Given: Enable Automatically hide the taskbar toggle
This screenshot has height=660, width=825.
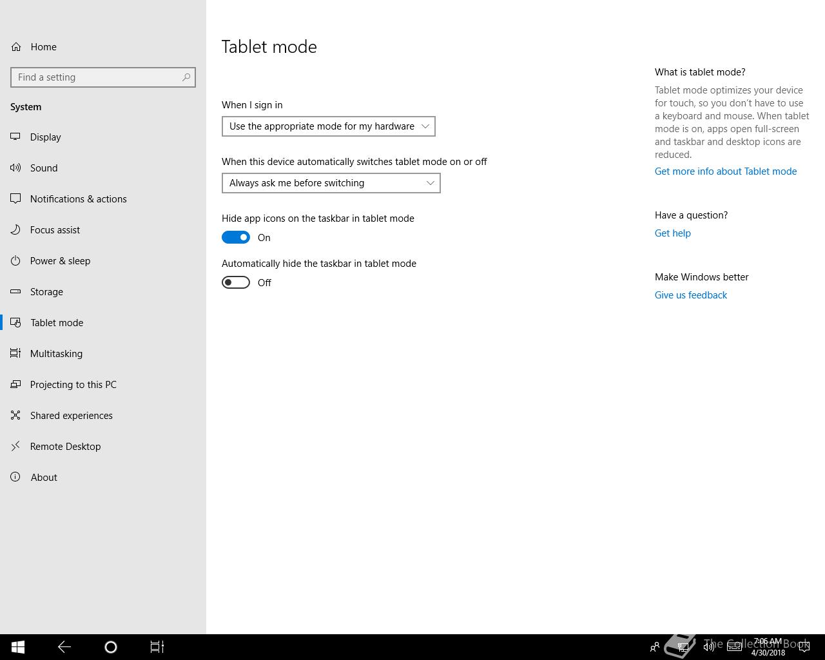Looking at the screenshot, I should click(x=236, y=282).
